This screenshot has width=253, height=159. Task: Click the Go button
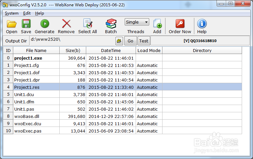(130, 41)
